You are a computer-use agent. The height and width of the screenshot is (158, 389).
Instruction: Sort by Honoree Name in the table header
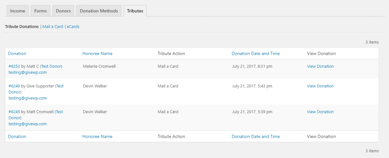(x=97, y=54)
